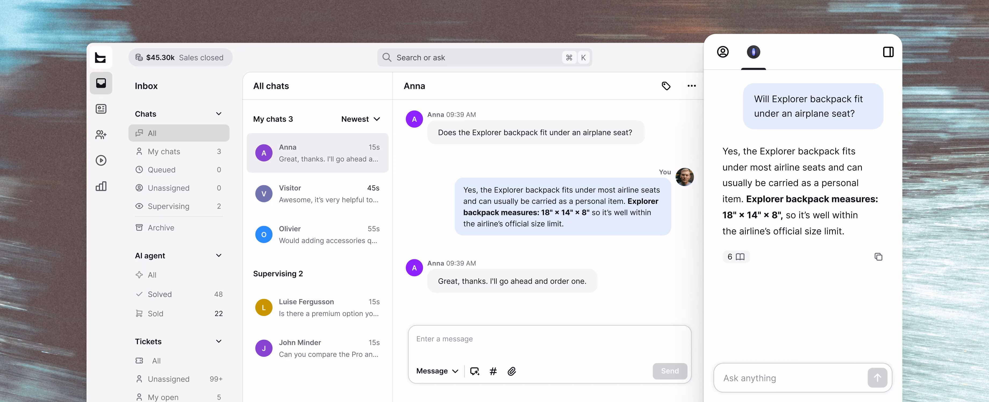Image resolution: width=989 pixels, height=402 pixels.
Task: Open the contact card icon in sidebar
Action: 101,109
